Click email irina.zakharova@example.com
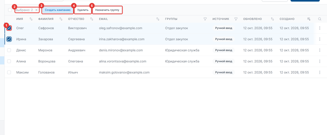The image size is (327, 135). tap(121, 39)
